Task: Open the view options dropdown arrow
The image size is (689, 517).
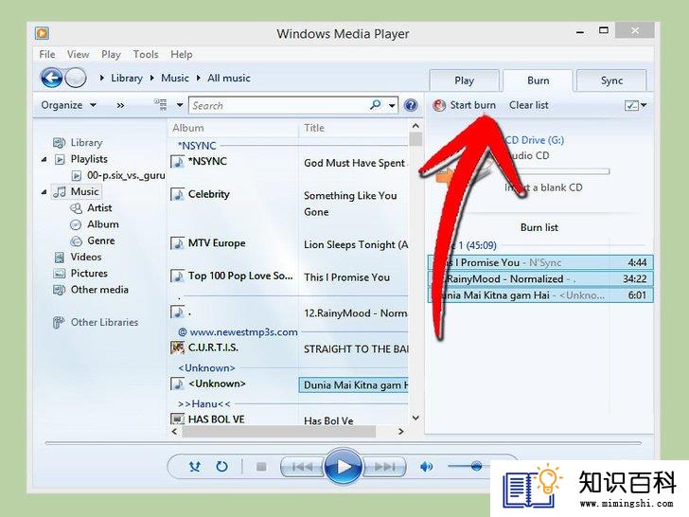Action: coord(180,105)
